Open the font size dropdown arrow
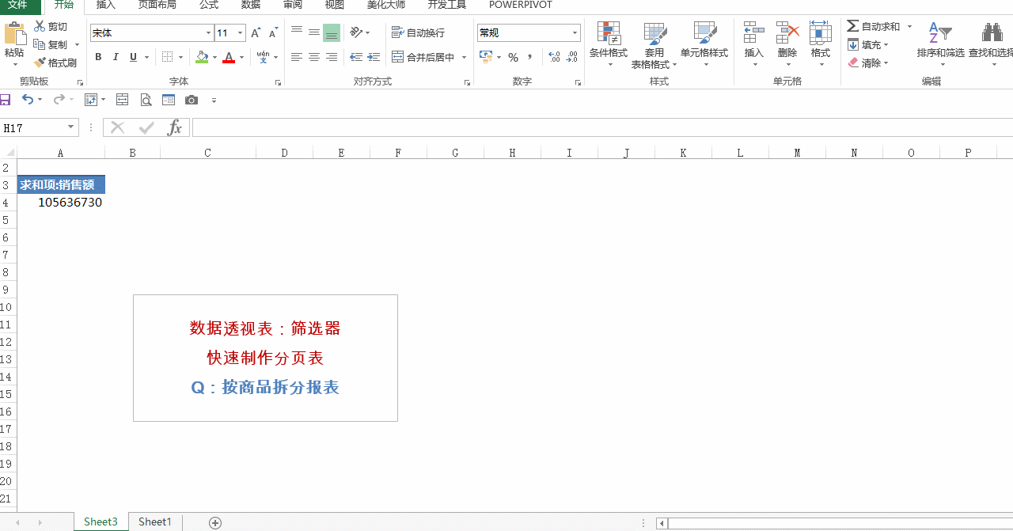 point(241,33)
